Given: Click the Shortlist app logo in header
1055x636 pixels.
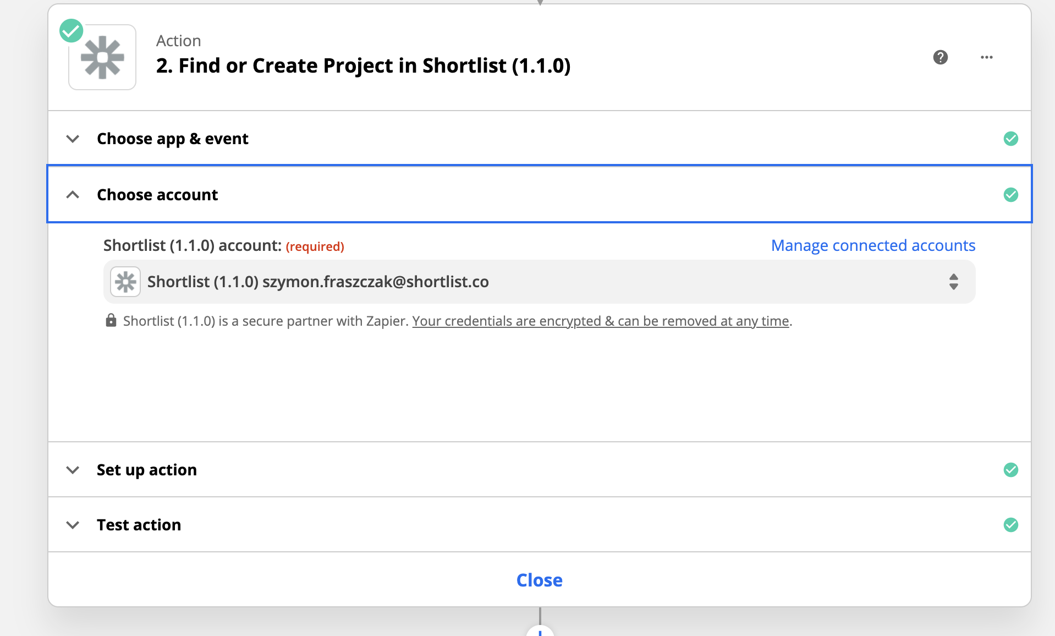Looking at the screenshot, I should point(102,57).
